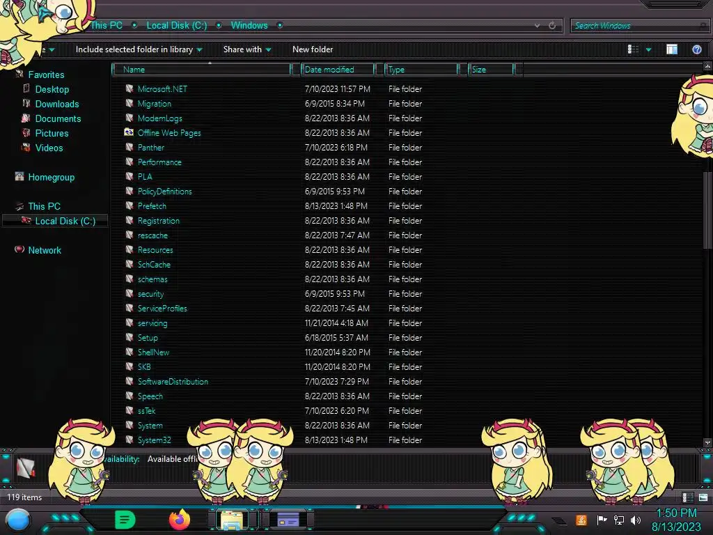The width and height of the screenshot is (713, 535).
Task: Select the Panther folder
Action: click(151, 148)
